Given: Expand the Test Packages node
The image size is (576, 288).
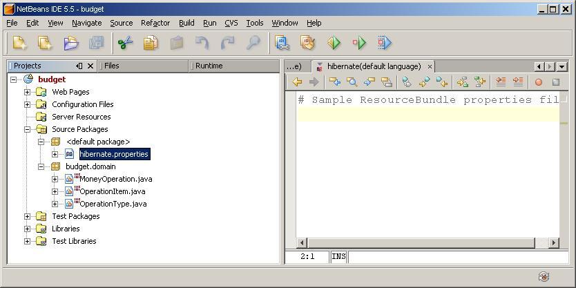Looking at the screenshot, I should tap(27, 216).
